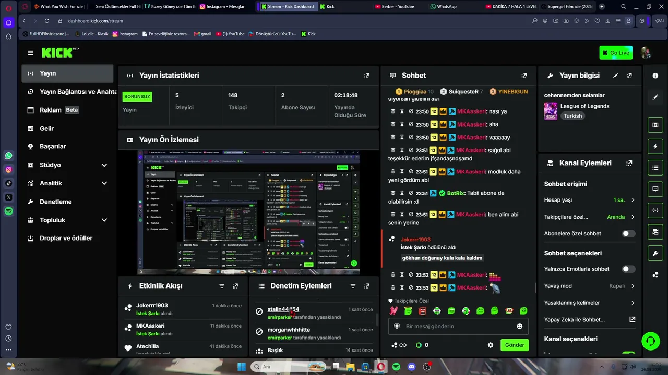Send chat message with Gönder button
The width and height of the screenshot is (668, 375).
[514, 345]
